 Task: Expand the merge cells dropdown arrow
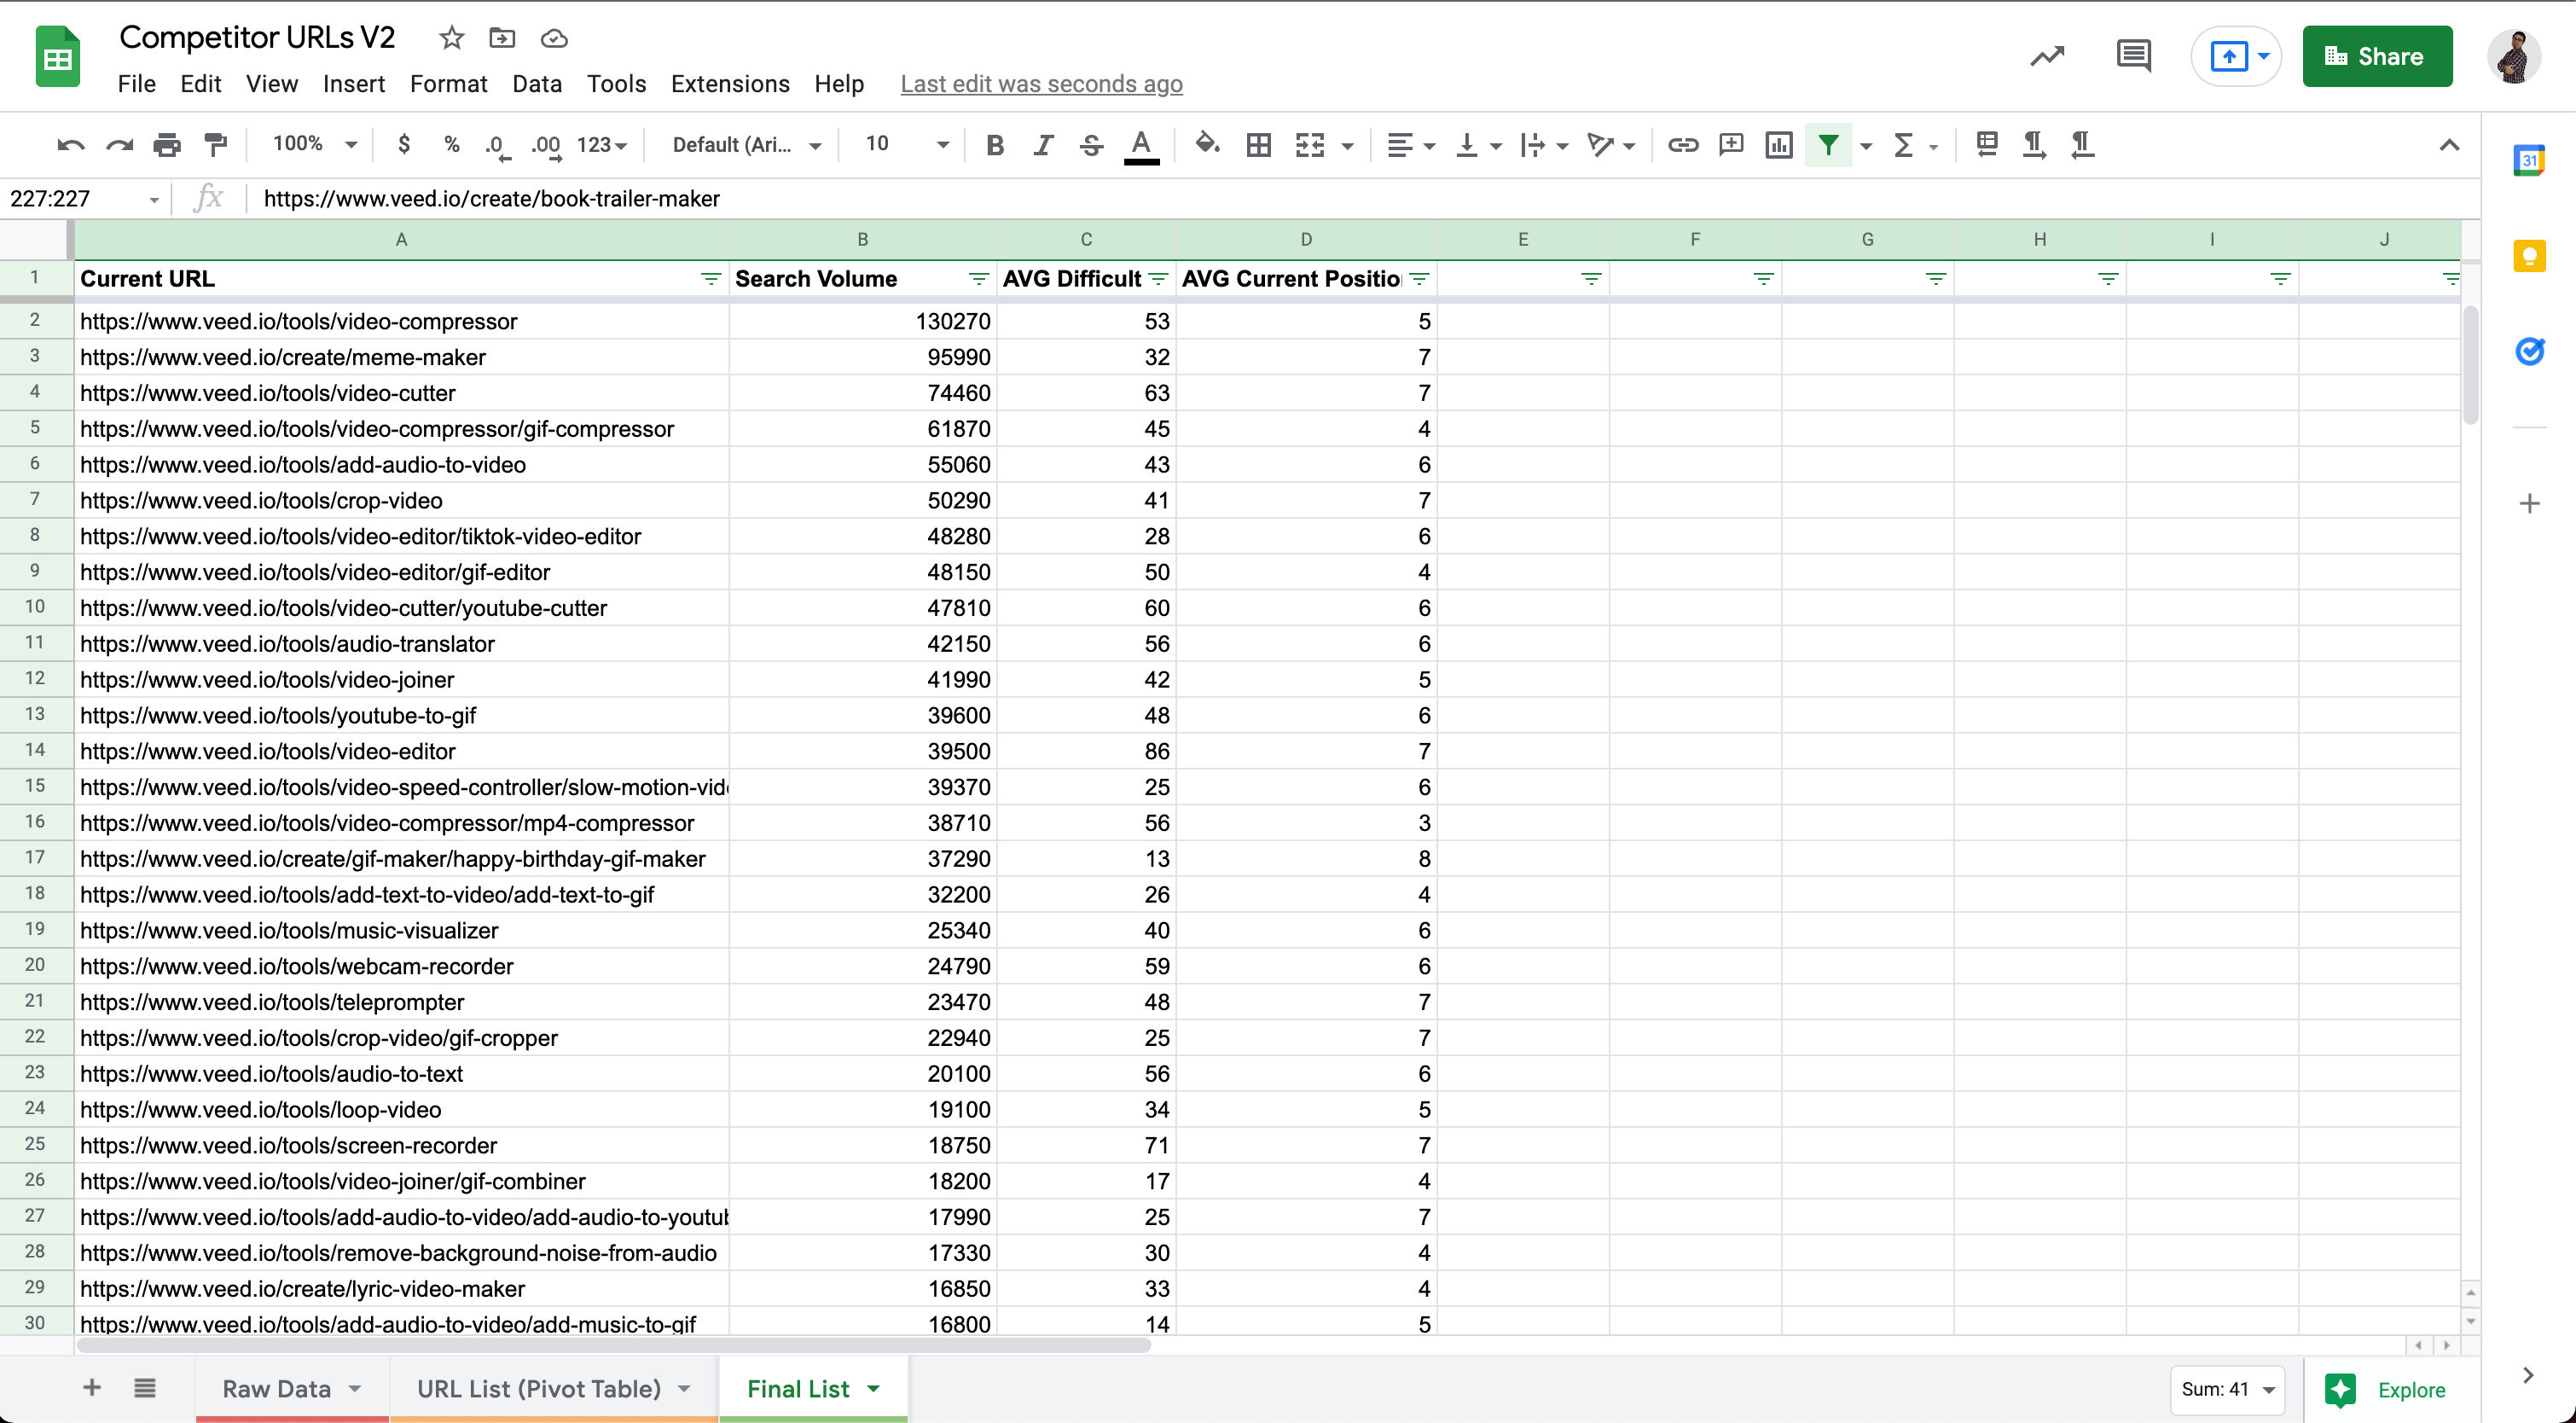[x=1347, y=146]
